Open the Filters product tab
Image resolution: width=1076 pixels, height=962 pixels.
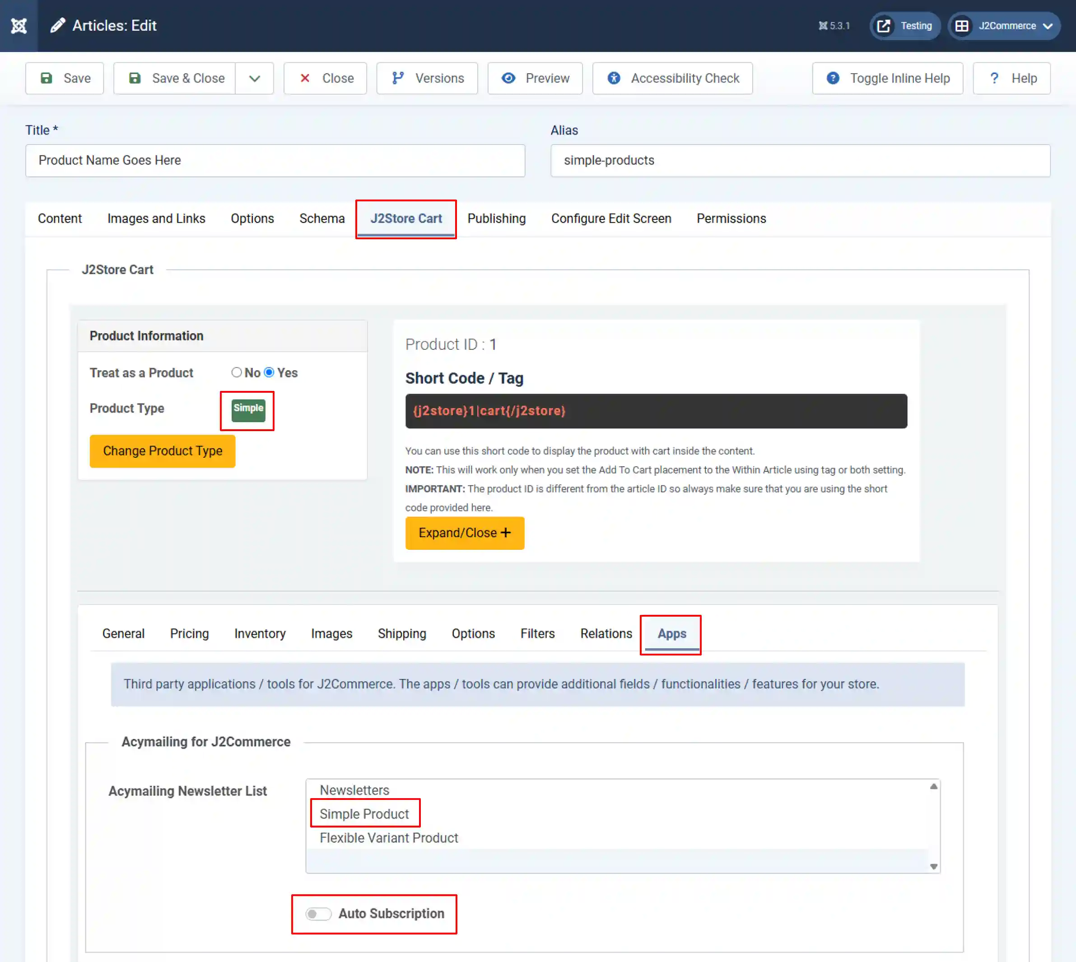[537, 633]
